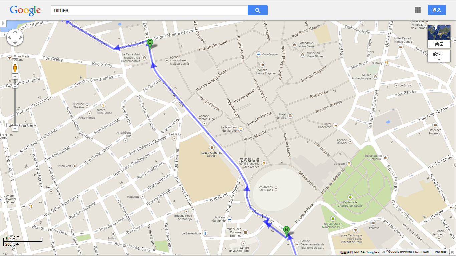Click the 登入 sign-in button
Viewport: 456px width, 256px height.
coord(437,10)
